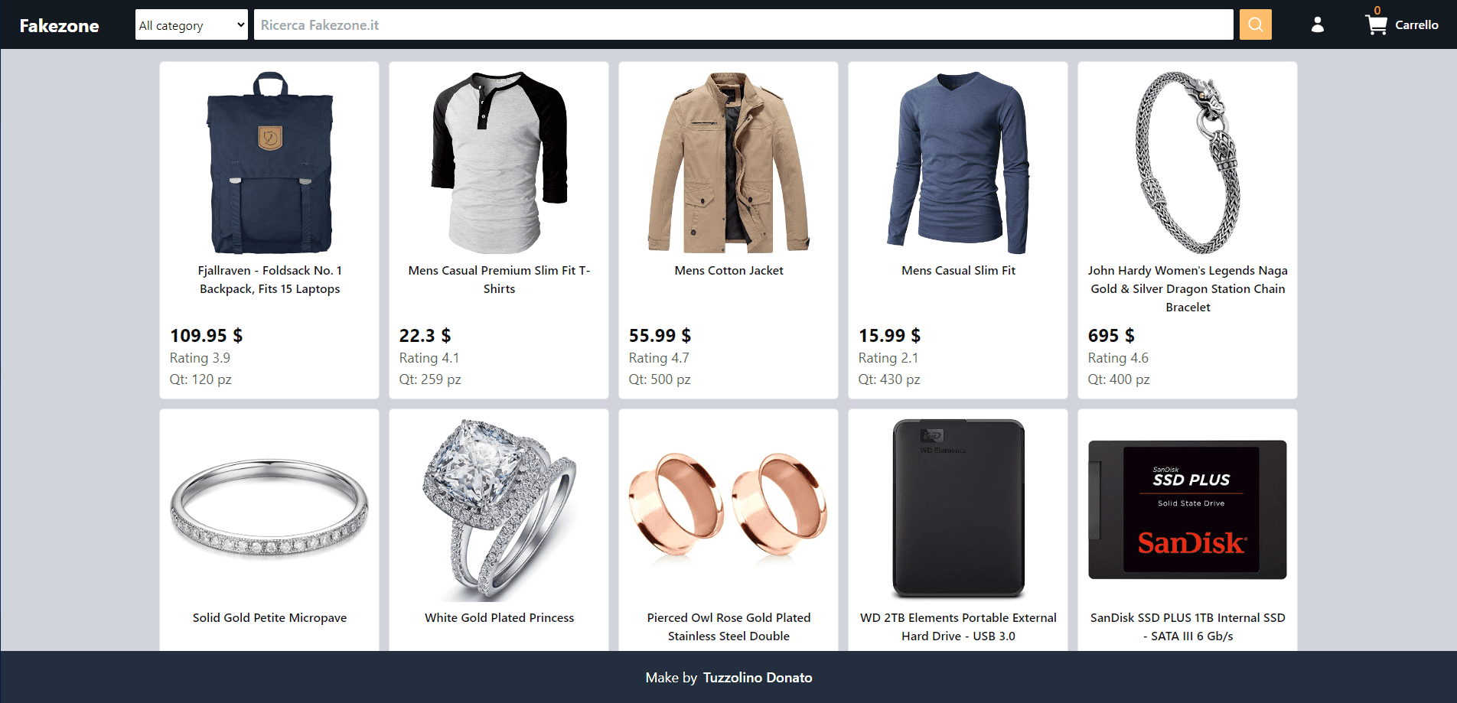Click the Tuzzolino Donato footer link
The height and width of the screenshot is (703, 1457).
point(758,678)
